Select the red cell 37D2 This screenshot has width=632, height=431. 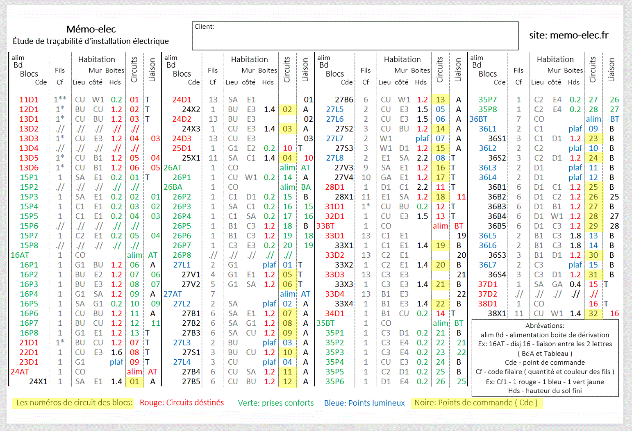487,294
